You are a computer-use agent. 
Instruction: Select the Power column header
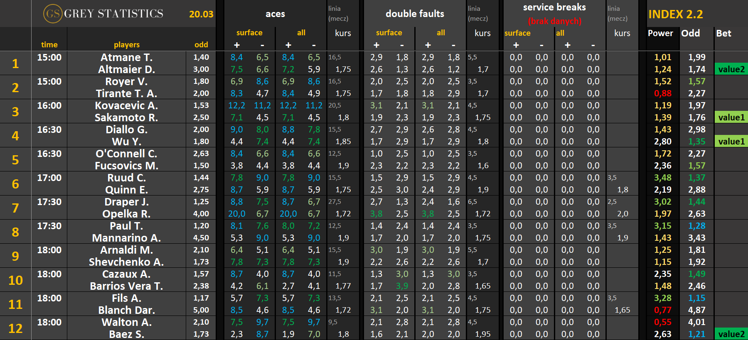pyautogui.click(x=660, y=33)
